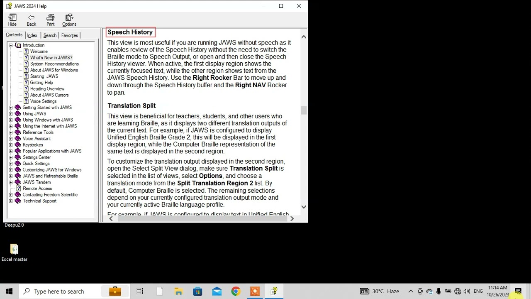Expand the Voice Assistant node
The image size is (531, 299).
[x=11, y=139]
